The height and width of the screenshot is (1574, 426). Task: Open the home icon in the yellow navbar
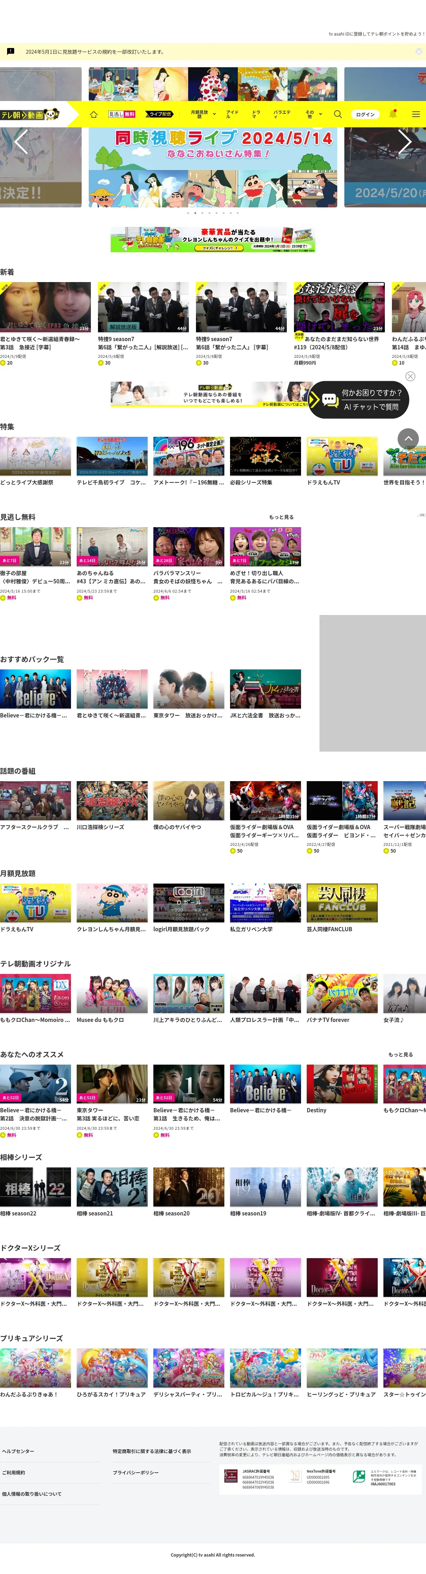[x=93, y=114]
